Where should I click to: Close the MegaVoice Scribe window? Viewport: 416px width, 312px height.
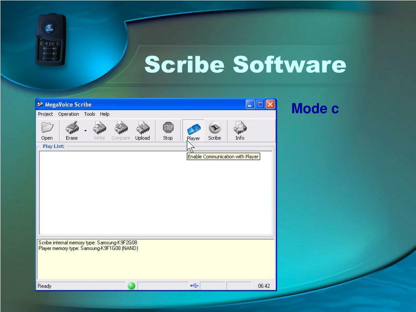point(270,104)
